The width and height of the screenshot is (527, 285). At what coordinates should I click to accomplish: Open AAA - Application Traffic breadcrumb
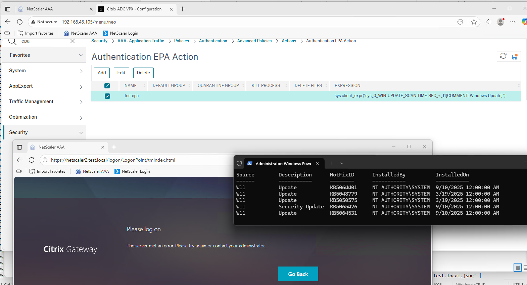coord(141,41)
